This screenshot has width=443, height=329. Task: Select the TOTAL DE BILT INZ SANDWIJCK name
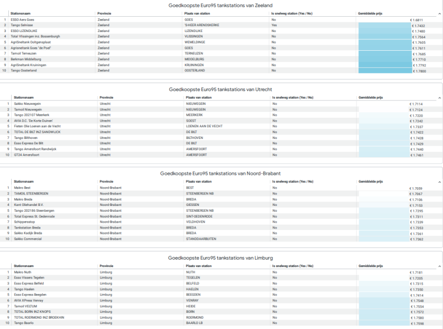(x=37, y=132)
